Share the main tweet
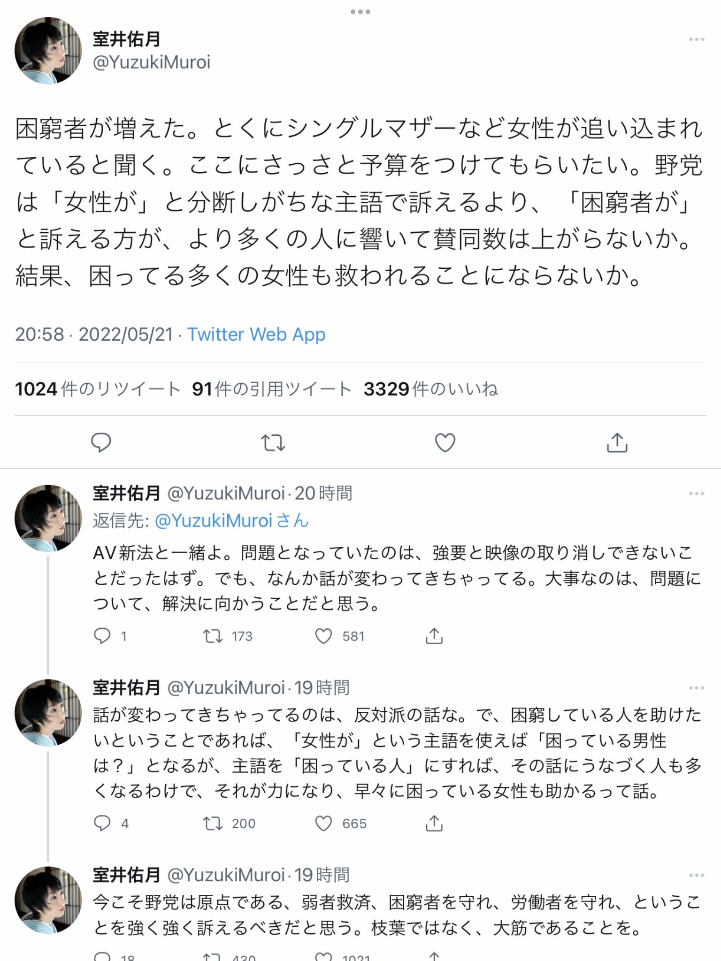Screen dimensions: 721x961 pyautogui.click(x=617, y=442)
